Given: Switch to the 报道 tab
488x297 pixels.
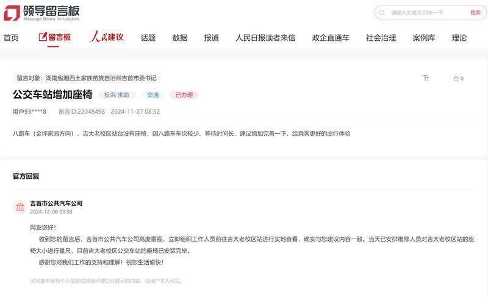Looking at the screenshot, I should pyautogui.click(x=211, y=38).
